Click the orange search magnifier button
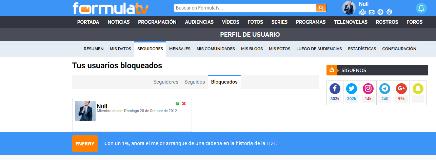 coord(321,8)
